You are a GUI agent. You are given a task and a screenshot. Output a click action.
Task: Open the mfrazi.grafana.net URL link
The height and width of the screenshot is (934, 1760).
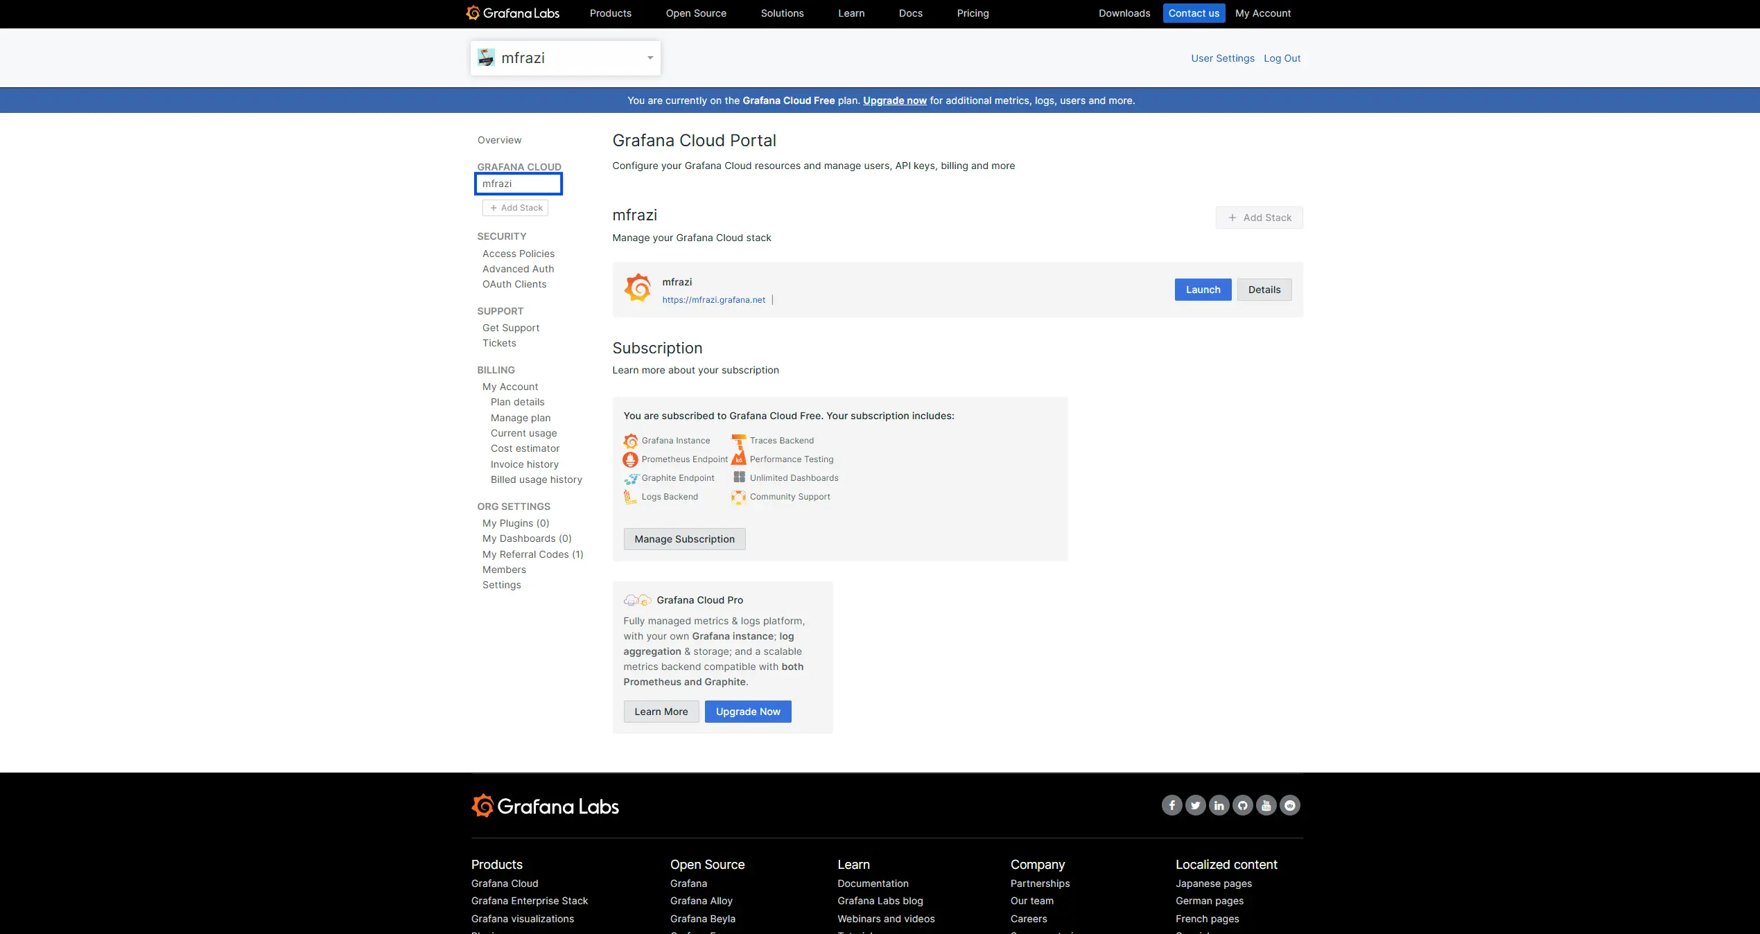tap(713, 300)
